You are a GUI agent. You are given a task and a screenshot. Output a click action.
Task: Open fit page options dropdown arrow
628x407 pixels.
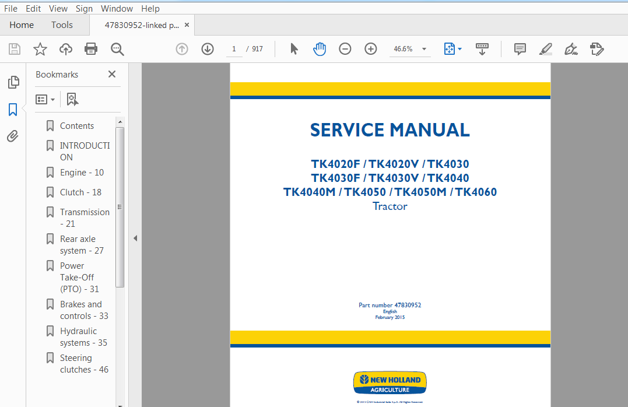point(460,49)
